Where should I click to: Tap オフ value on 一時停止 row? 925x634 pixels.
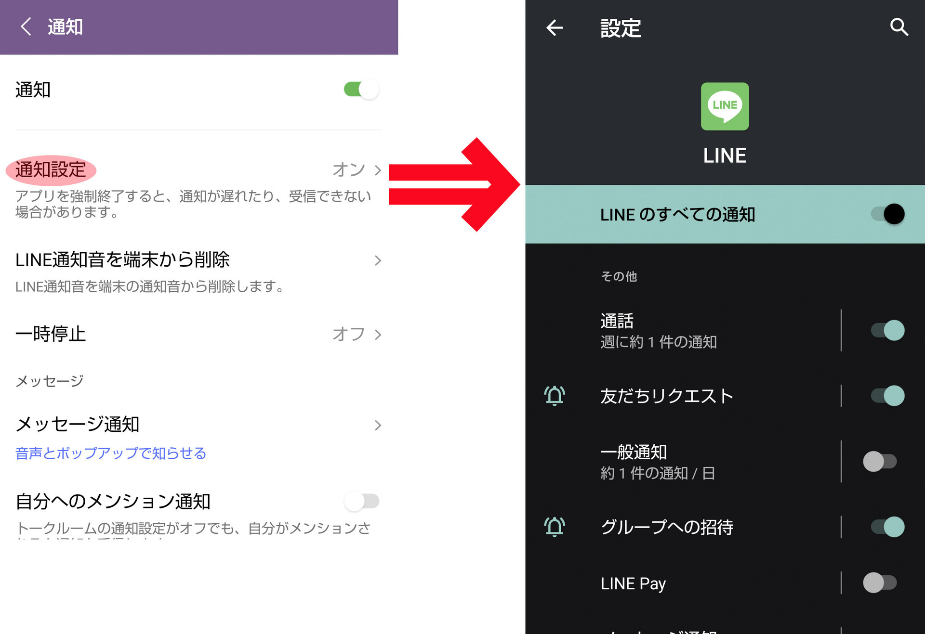click(349, 335)
